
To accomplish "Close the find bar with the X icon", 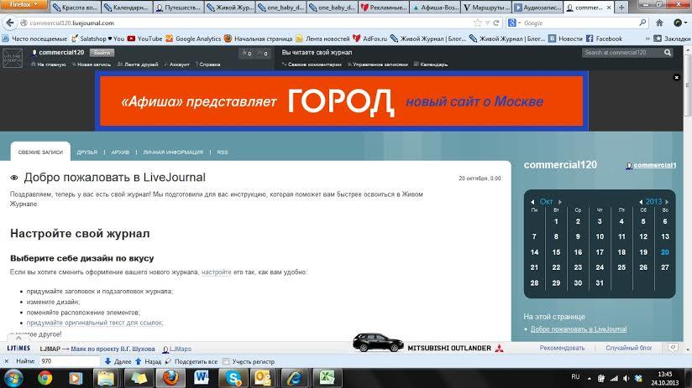I will pos(5,361).
